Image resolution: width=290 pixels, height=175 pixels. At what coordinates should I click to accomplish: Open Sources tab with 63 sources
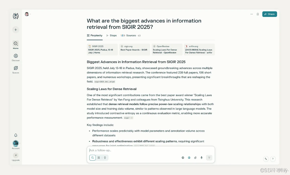pyautogui.click(x=131, y=35)
